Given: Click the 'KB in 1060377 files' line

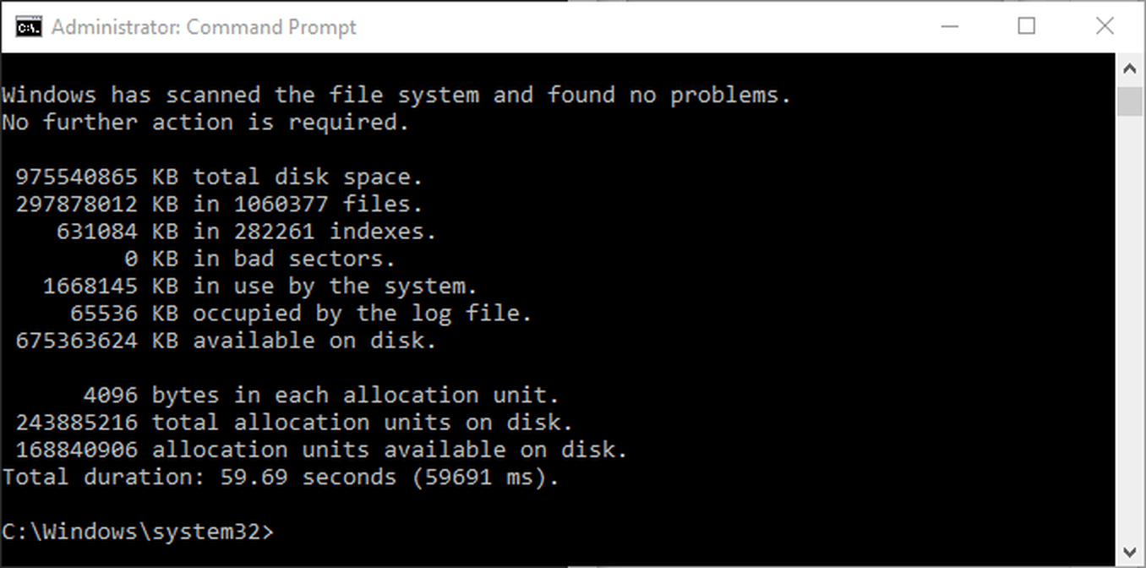Looking at the screenshot, I should (x=219, y=205).
